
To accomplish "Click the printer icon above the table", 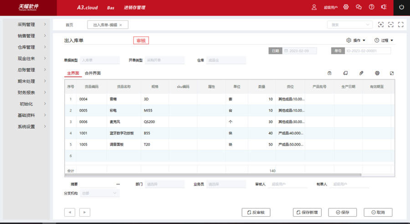I will [x=377, y=73].
